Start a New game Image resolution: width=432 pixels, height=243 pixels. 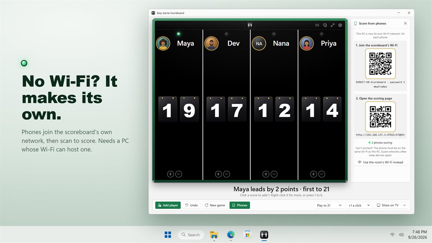215,205
